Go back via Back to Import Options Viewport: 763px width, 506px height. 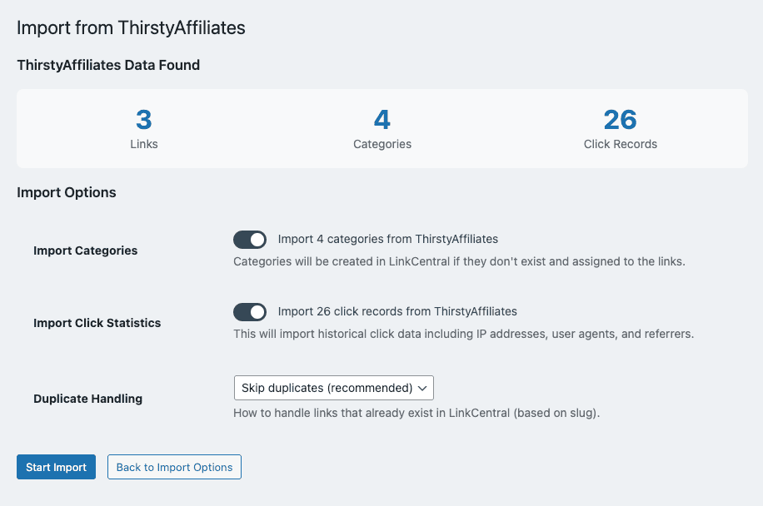click(174, 467)
